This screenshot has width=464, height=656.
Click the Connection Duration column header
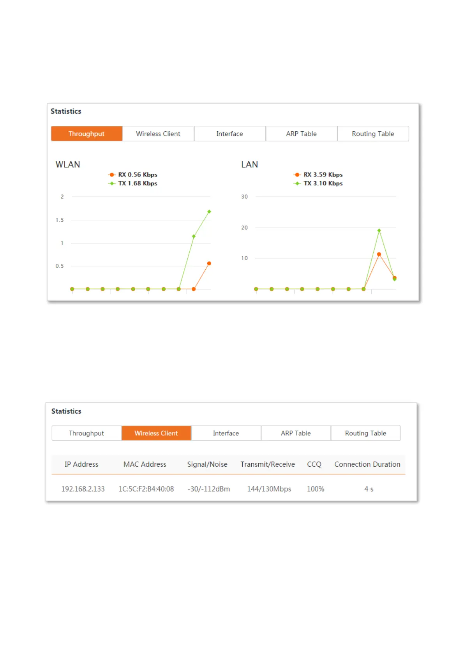click(x=367, y=464)
